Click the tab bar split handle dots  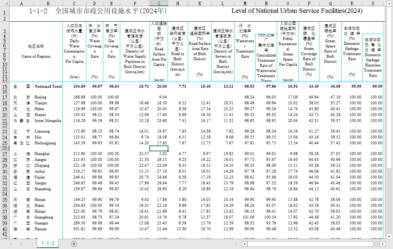point(235,244)
